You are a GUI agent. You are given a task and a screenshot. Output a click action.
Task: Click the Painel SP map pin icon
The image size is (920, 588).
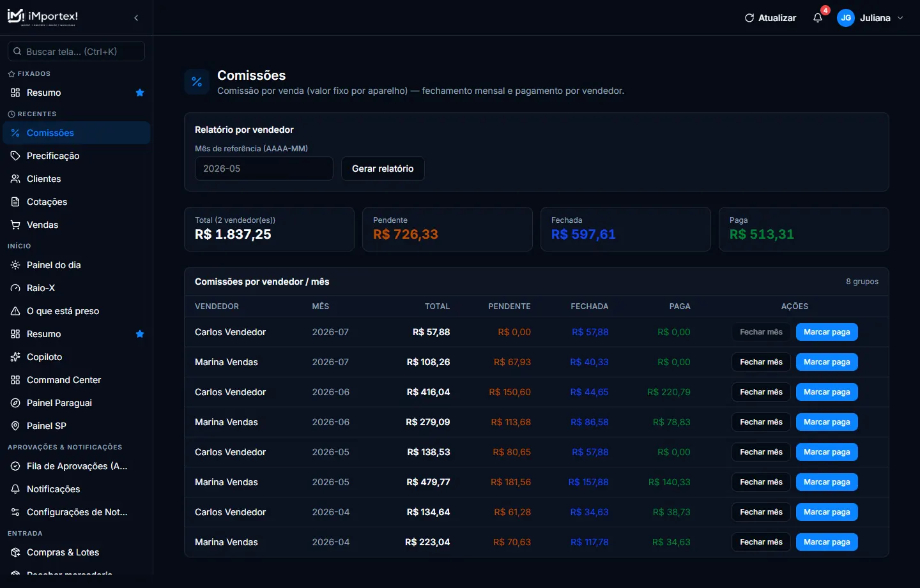coord(15,426)
